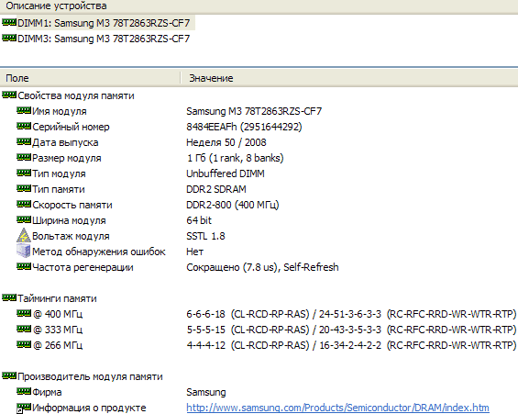Select the Фирма Samsung row
This screenshot has width=518, height=414.
[x=259, y=392]
